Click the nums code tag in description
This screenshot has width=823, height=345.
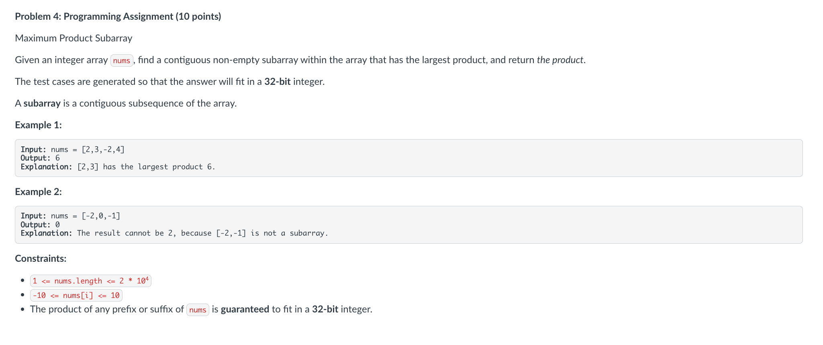122,60
